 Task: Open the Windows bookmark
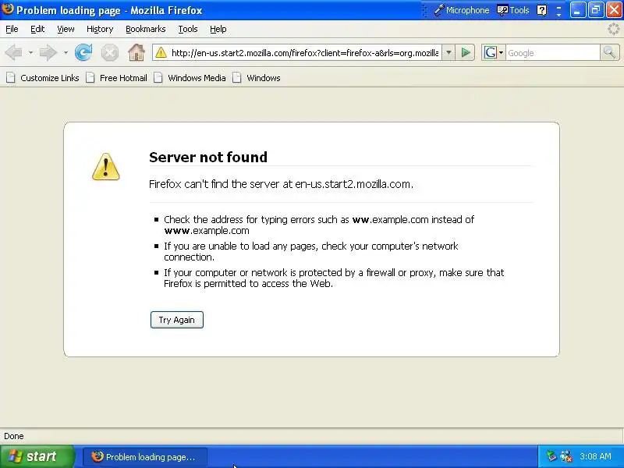tap(257, 78)
